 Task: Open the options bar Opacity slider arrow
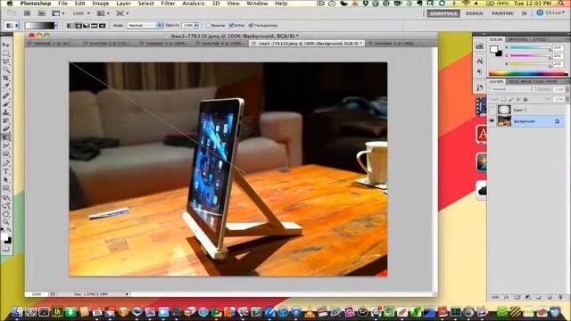(x=196, y=26)
